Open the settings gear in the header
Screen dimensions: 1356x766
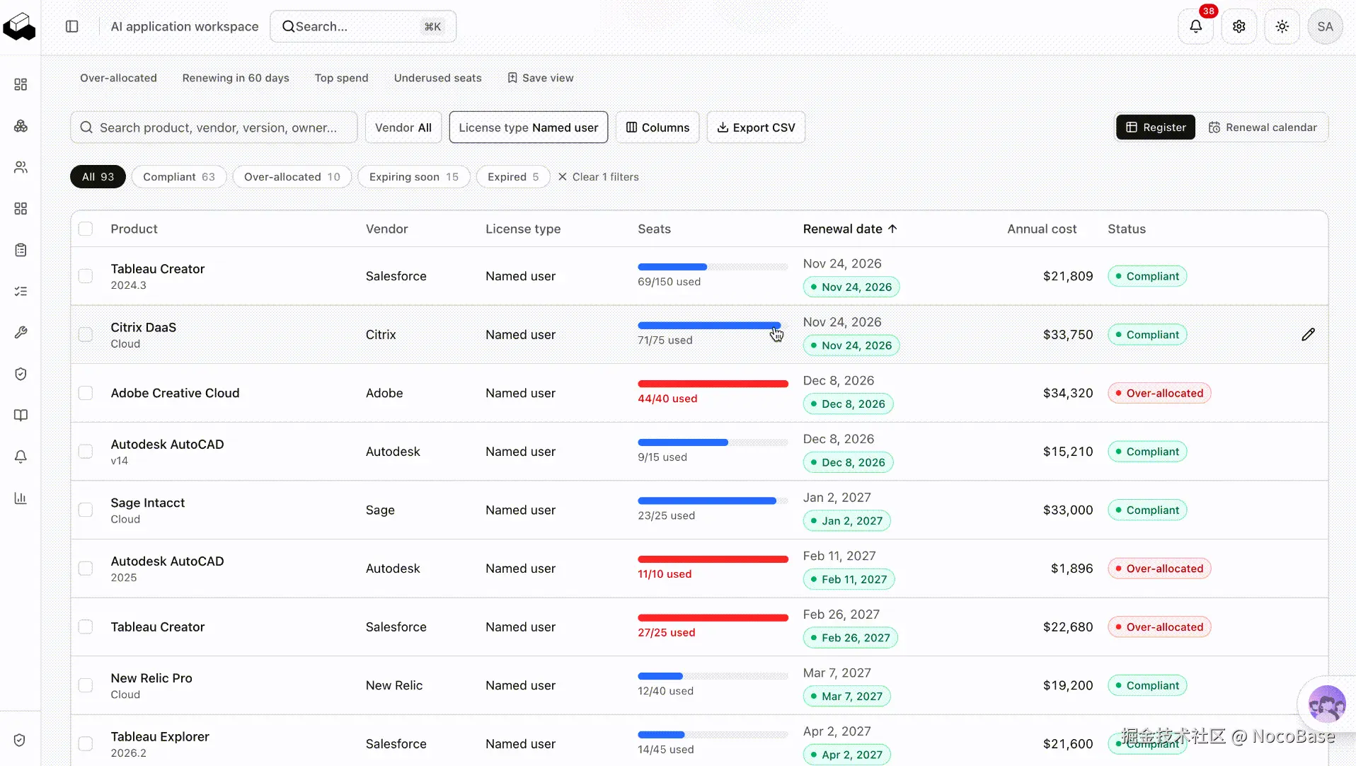tap(1239, 27)
